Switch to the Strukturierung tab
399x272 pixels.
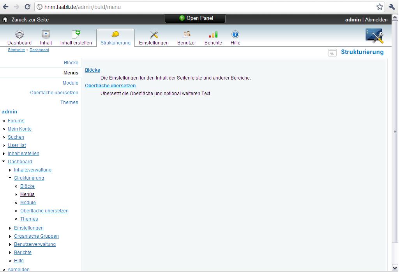115,38
